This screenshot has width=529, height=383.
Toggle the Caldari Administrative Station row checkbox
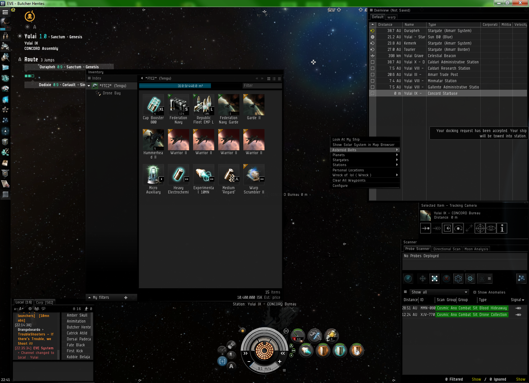[x=373, y=62]
